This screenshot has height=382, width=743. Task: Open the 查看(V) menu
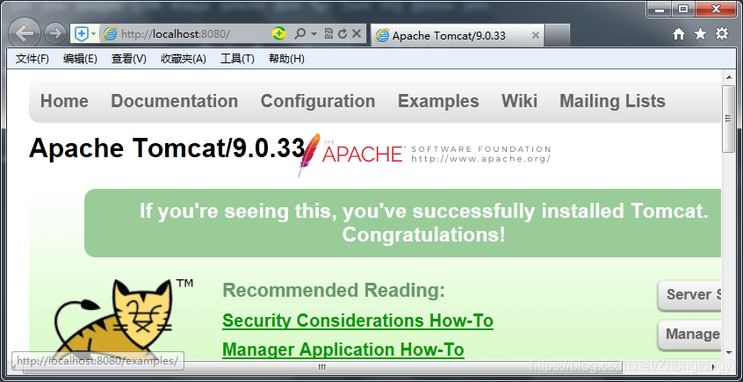click(129, 59)
